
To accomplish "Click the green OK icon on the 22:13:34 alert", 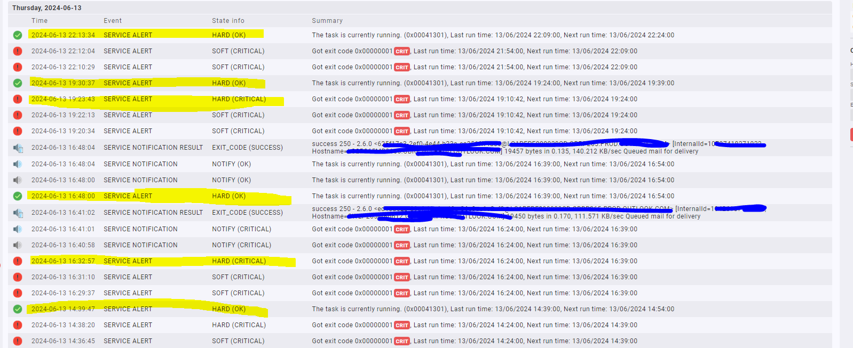I will point(18,35).
